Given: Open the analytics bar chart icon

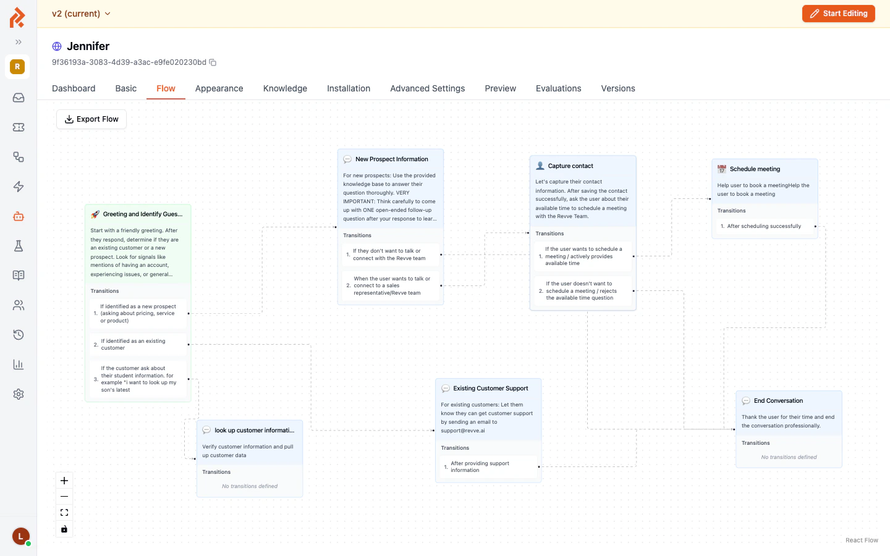Looking at the screenshot, I should click(x=19, y=364).
